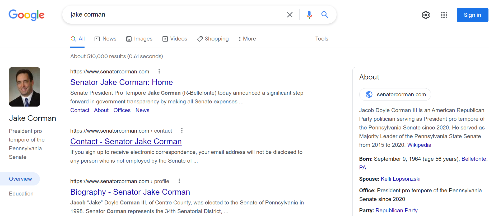This screenshot has width=489, height=216.
Task: Switch to the Images tab
Action: pos(139,39)
